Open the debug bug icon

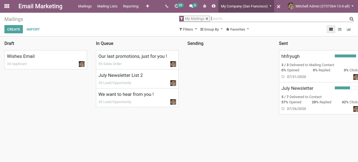point(204,6)
